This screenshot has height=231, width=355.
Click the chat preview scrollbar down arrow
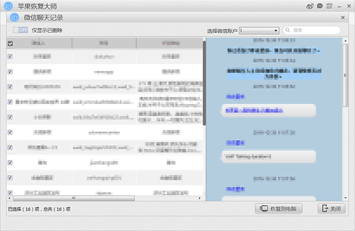346,198
